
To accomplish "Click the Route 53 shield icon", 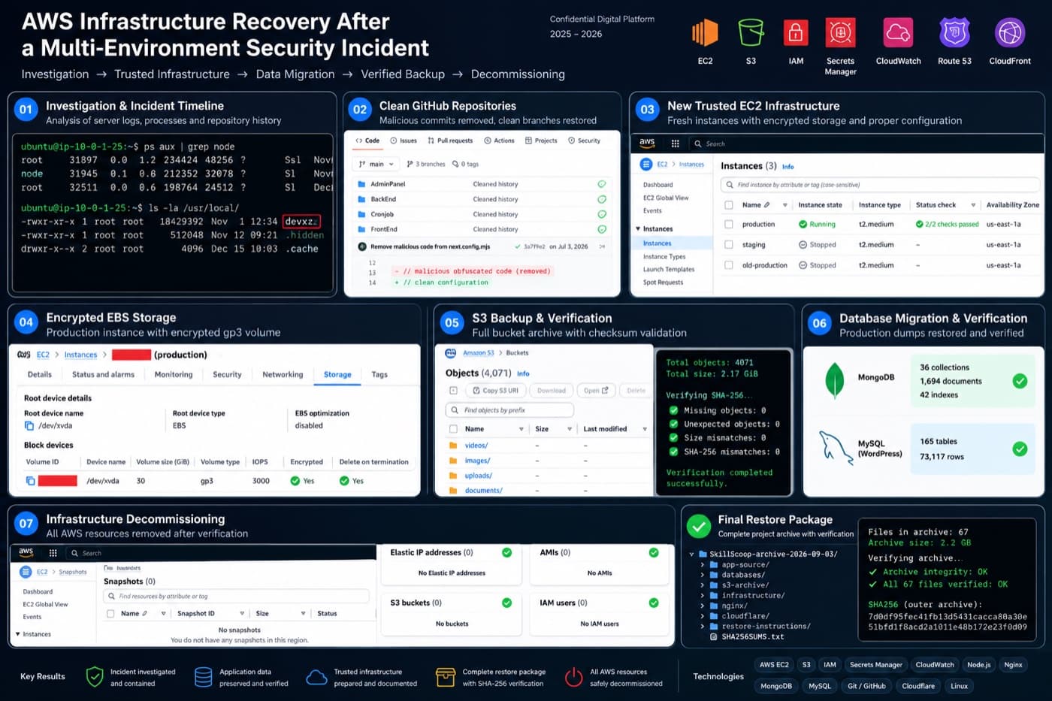I will [954, 33].
